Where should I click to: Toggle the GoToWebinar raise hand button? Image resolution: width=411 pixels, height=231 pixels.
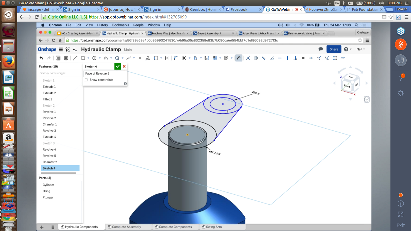[400, 61]
